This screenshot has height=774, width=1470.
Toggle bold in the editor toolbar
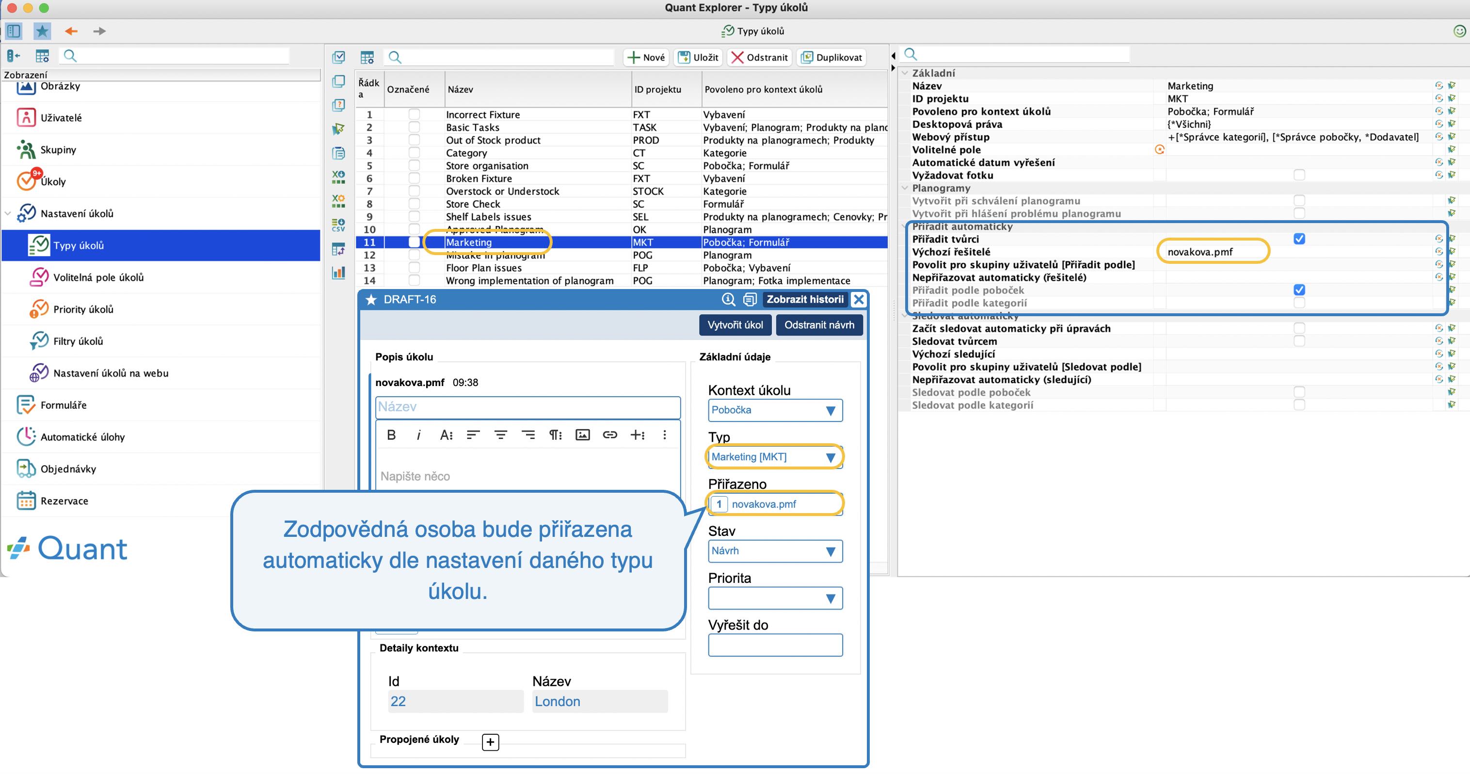[x=391, y=435]
